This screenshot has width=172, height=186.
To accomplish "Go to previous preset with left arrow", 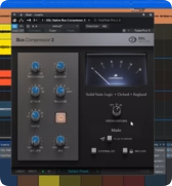I will click(59, 171).
